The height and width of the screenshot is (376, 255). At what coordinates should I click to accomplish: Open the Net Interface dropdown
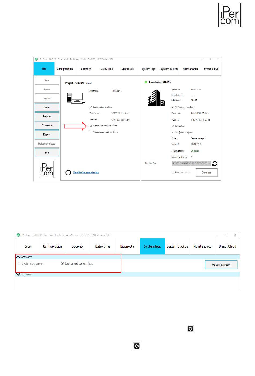(191, 163)
